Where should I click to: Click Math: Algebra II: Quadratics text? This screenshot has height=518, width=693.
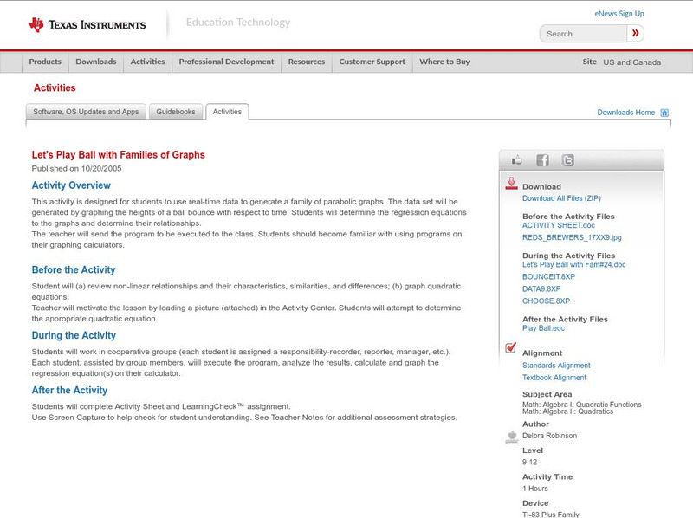pyautogui.click(x=568, y=411)
